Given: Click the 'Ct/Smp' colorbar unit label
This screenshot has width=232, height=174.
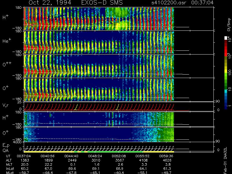Looking at the screenshot, I should pos(229,25).
